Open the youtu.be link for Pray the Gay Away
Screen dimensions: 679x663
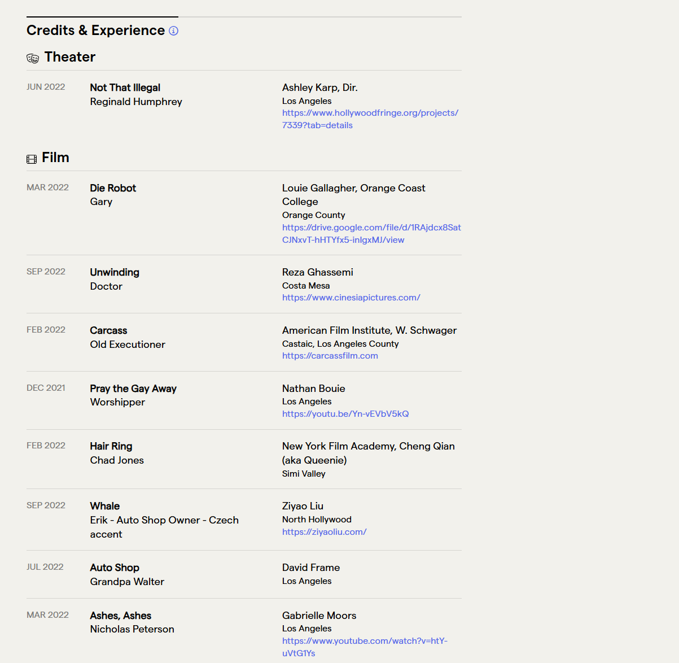[345, 414]
